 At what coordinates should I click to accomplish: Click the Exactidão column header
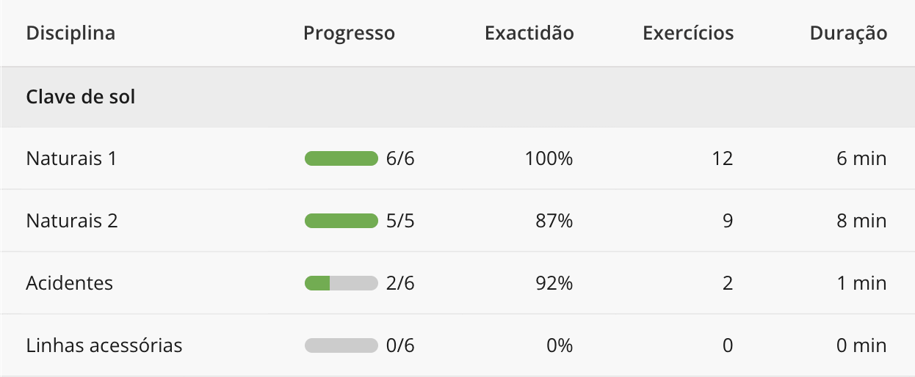[529, 33]
